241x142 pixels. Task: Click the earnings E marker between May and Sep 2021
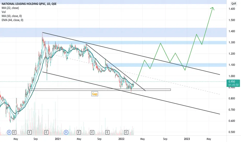[92, 132]
